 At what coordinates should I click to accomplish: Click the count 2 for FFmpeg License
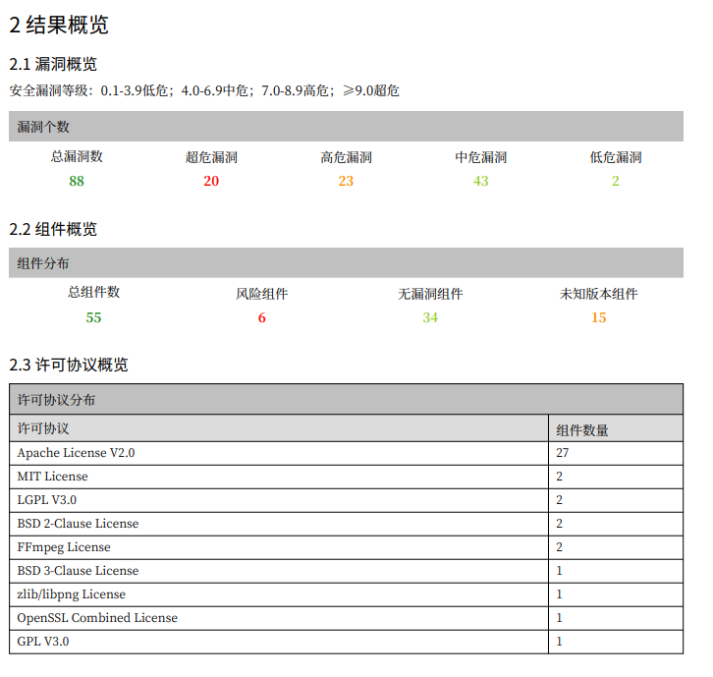pos(560,547)
